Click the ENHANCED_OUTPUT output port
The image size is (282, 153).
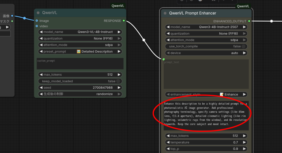tap(249, 21)
